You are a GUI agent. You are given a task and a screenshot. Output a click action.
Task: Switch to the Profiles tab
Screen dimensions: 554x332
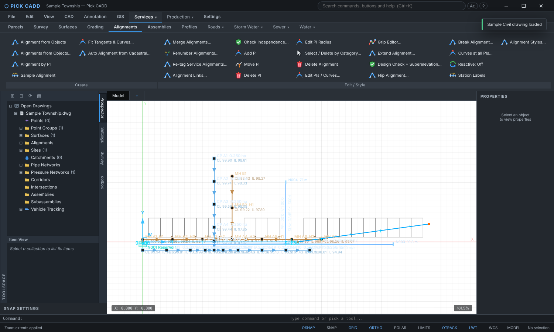[x=189, y=27]
